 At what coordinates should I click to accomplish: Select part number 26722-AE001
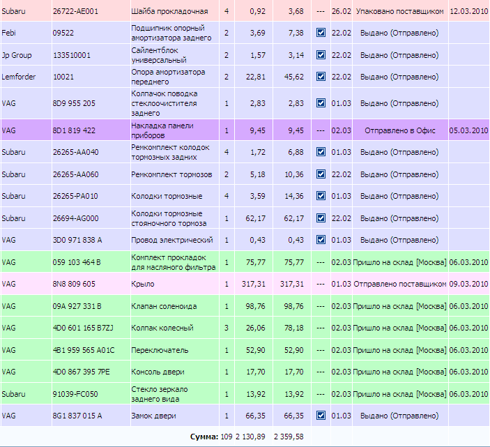coord(75,11)
